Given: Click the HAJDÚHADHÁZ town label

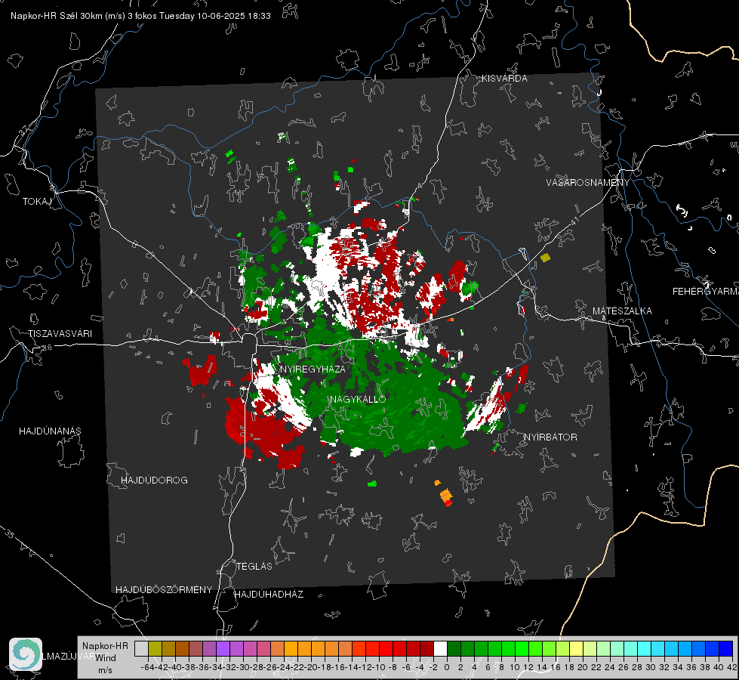Looking at the screenshot, I should 269,594.
